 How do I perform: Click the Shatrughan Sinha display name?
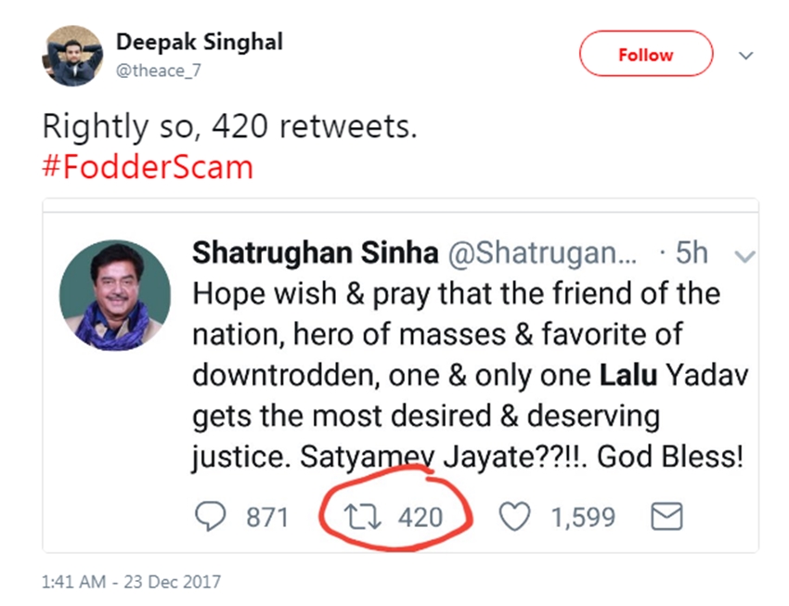point(315,252)
